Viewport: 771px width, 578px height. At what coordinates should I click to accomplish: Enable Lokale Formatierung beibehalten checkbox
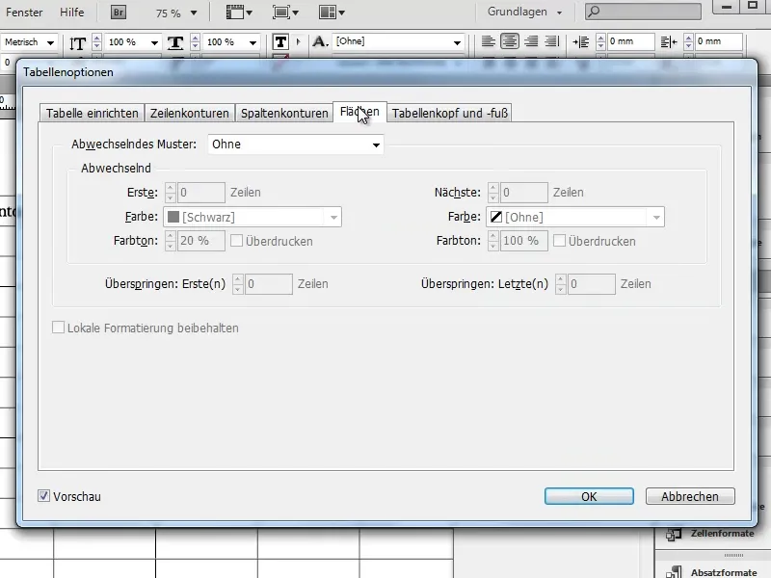coord(58,328)
